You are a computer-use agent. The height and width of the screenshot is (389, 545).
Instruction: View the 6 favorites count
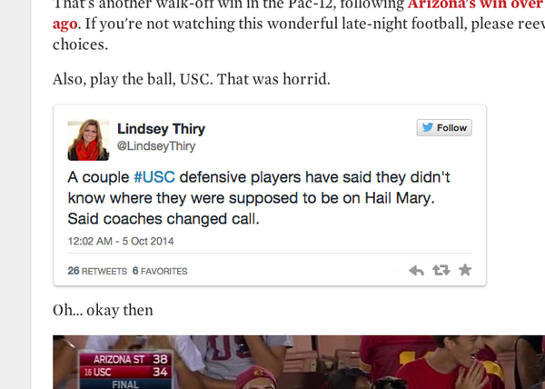click(160, 271)
